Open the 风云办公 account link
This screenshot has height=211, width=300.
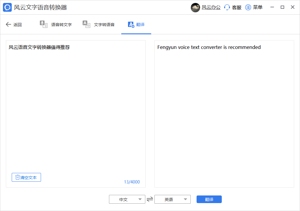click(211, 7)
